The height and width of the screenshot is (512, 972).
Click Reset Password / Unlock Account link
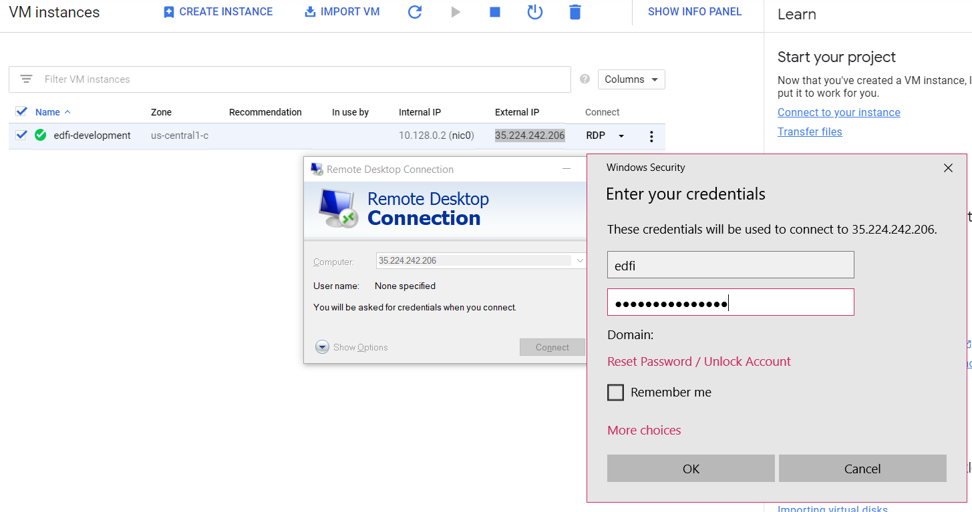pos(699,361)
